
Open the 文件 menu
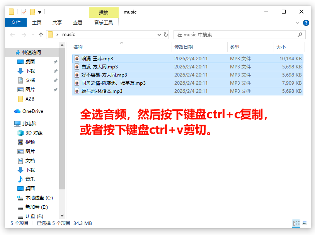coord(15,22)
